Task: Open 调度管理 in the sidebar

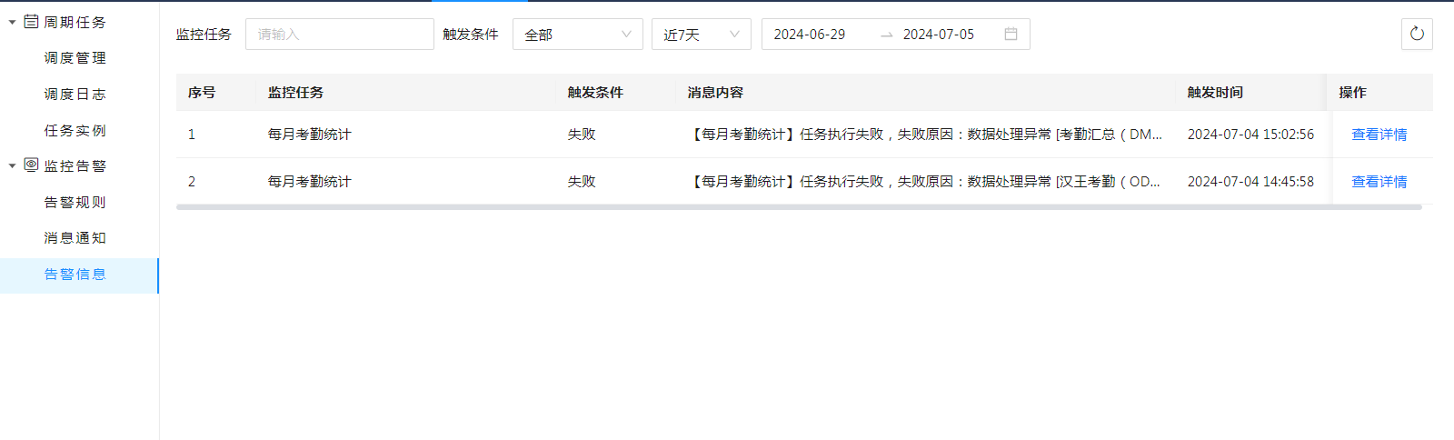Action: click(x=75, y=58)
